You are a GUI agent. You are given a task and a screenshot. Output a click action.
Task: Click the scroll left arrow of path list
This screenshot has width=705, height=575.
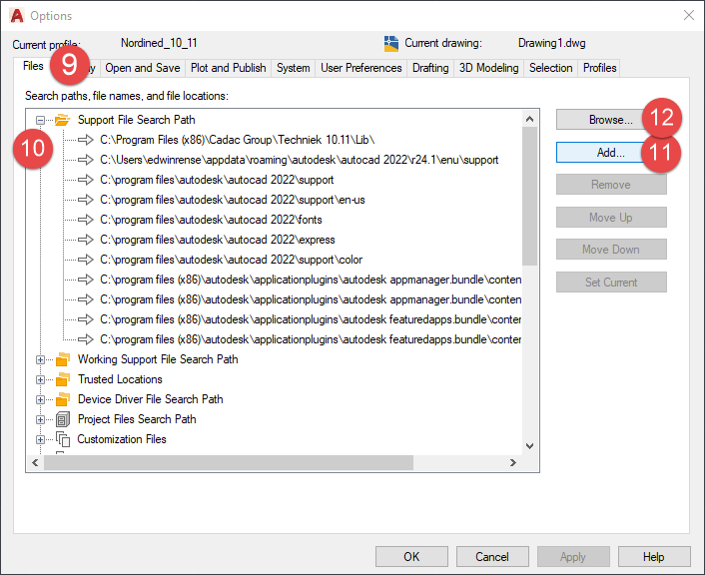[x=35, y=462]
